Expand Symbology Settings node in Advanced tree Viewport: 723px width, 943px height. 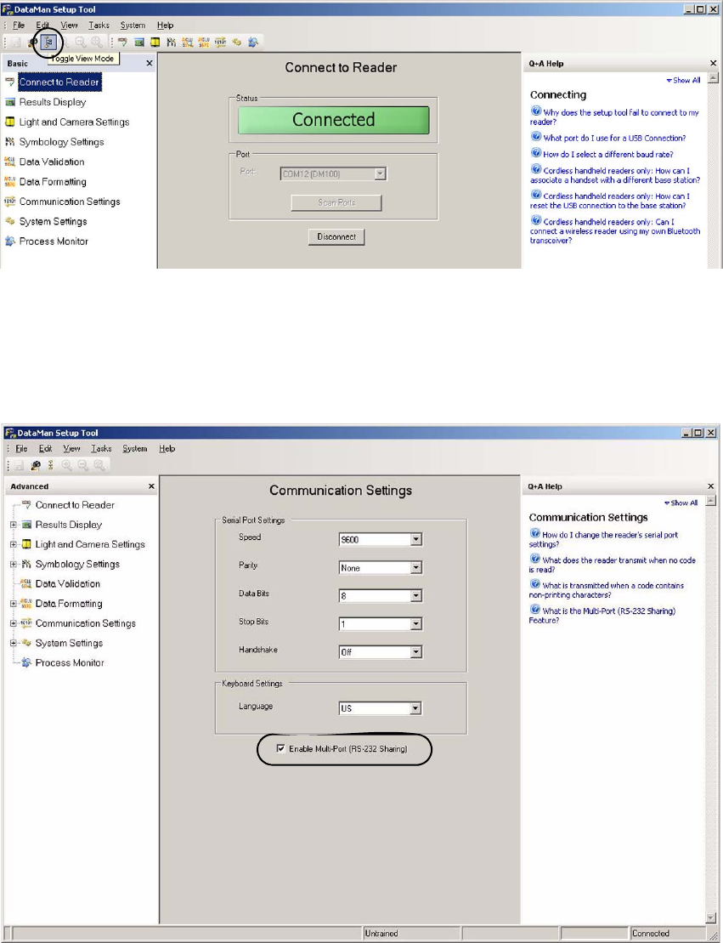pyautogui.click(x=14, y=564)
